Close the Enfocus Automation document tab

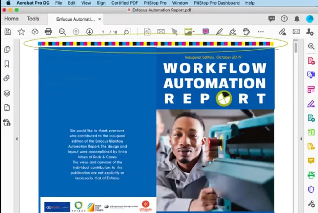point(100,19)
